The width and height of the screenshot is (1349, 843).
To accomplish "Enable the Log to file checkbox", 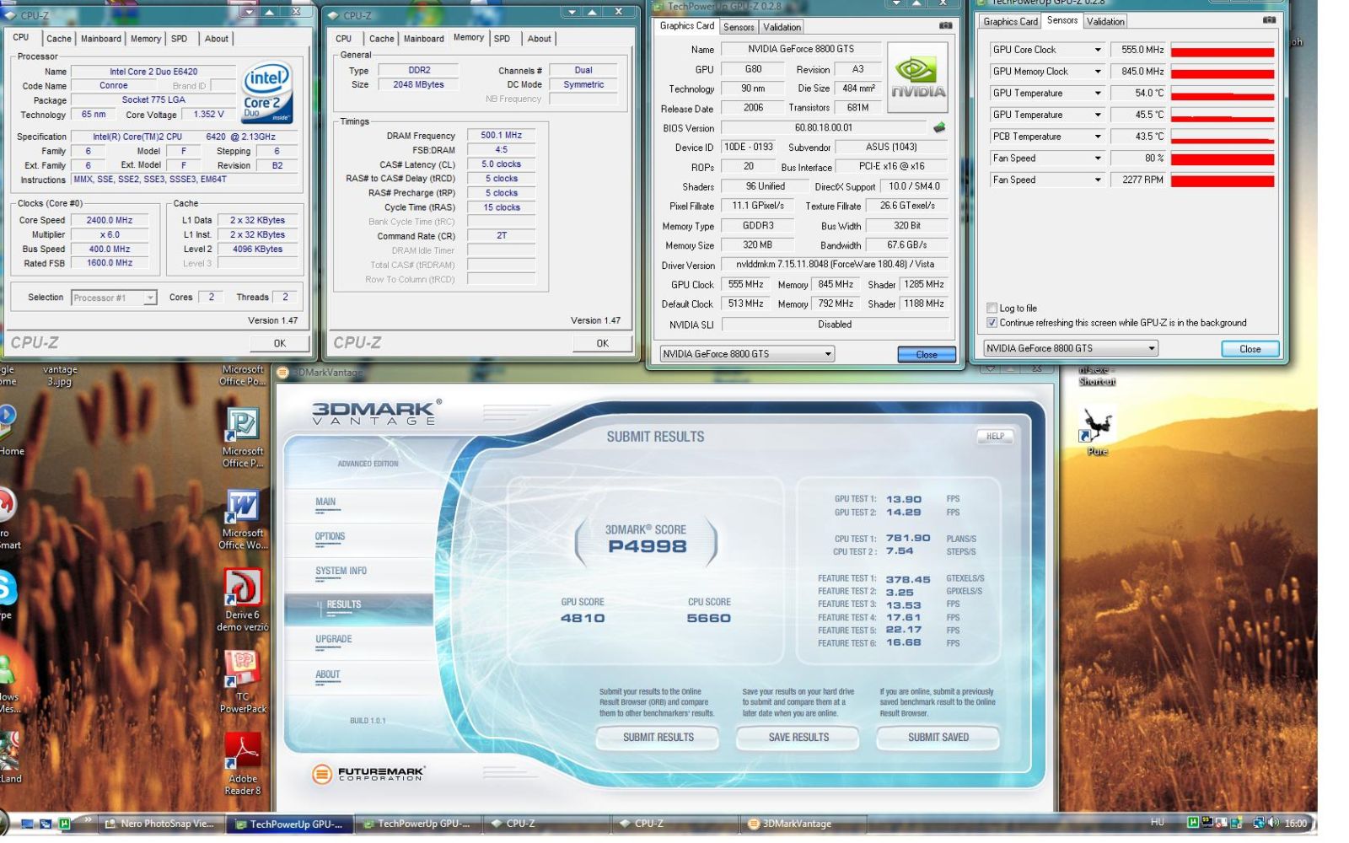I will pos(992,309).
